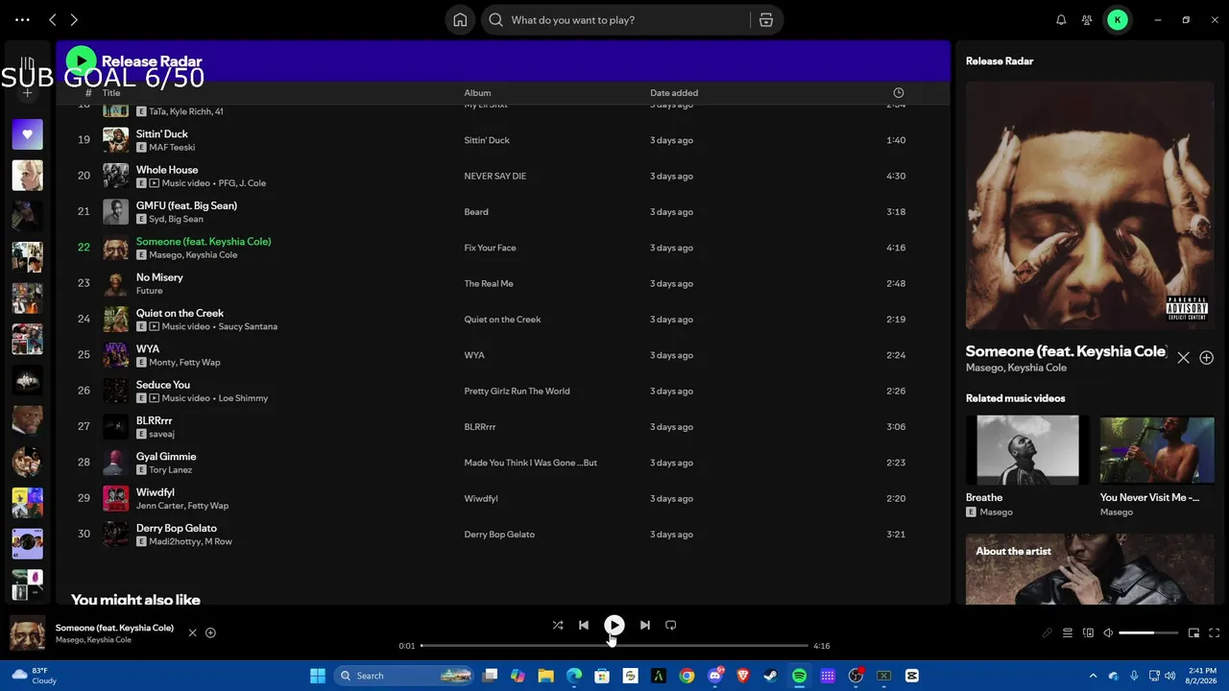Enter full screen player mode
The image size is (1229, 691).
[x=1215, y=633]
